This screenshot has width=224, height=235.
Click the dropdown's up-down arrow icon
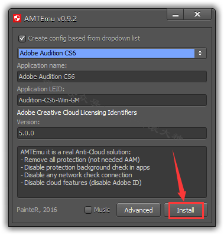tap(200, 53)
